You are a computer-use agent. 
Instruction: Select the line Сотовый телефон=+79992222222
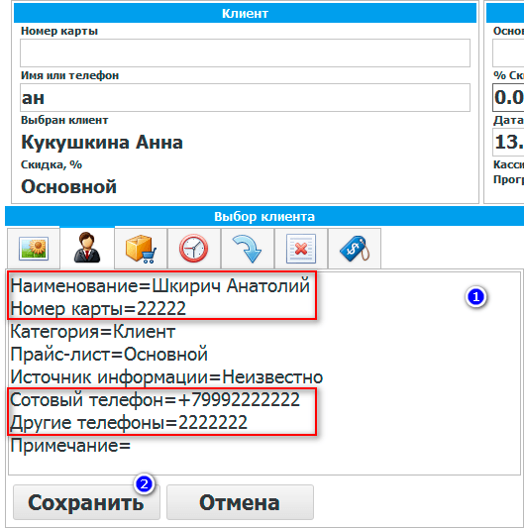(x=155, y=399)
